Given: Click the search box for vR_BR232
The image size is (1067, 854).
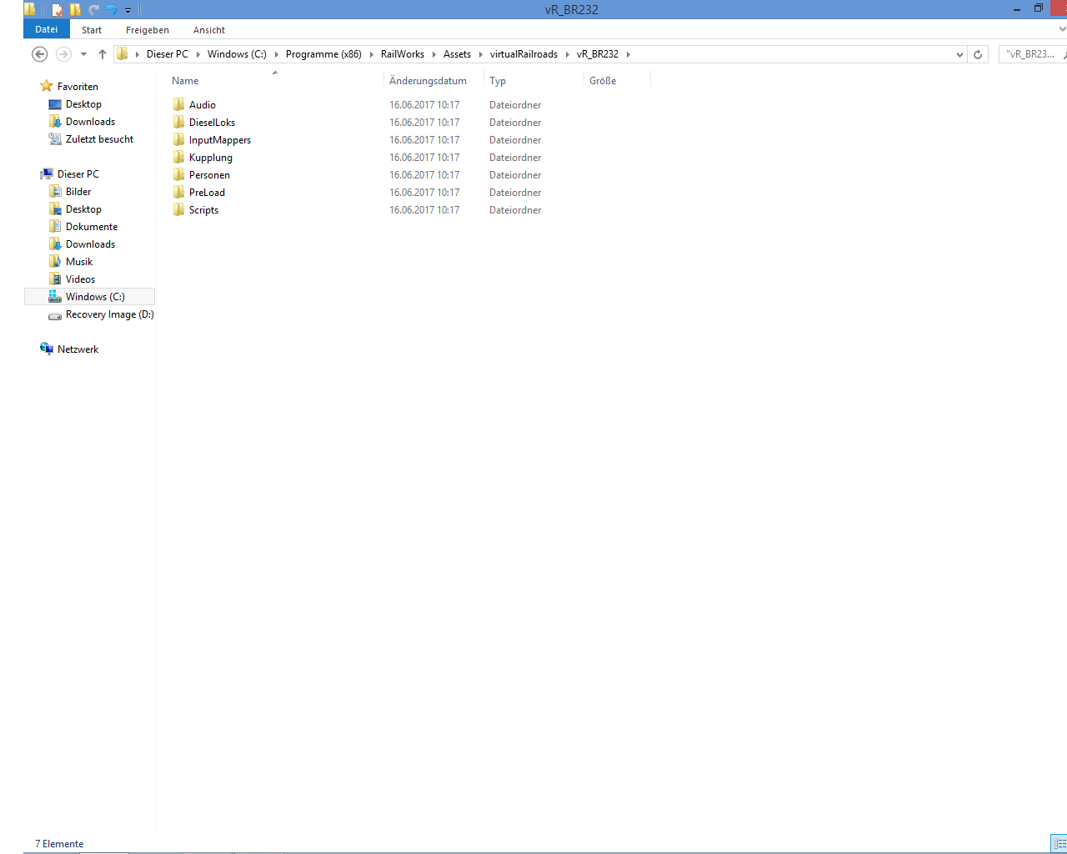Looking at the screenshot, I should (1031, 54).
